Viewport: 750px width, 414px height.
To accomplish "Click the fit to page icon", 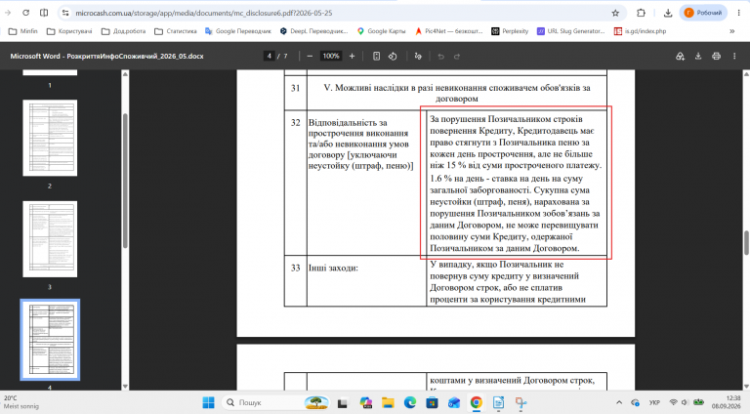I will 376,56.
